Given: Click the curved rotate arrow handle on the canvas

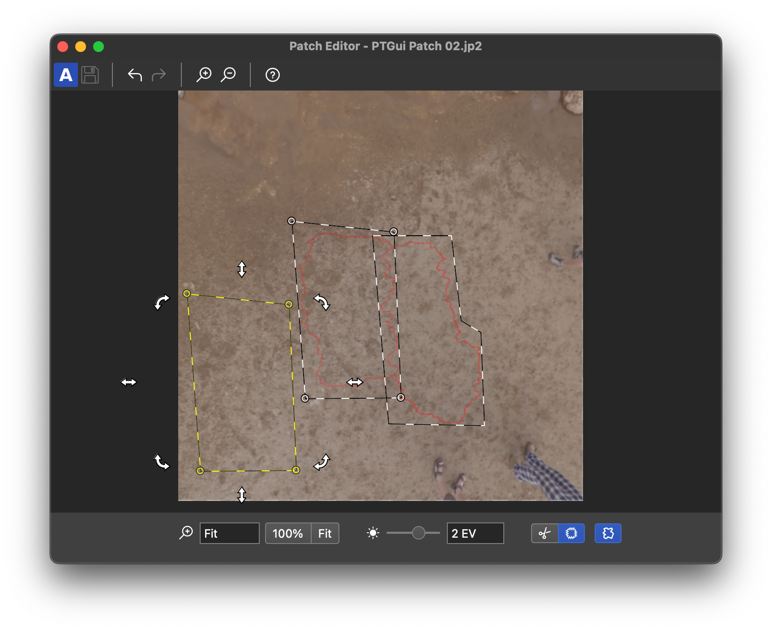Looking at the screenshot, I should [x=322, y=302].
